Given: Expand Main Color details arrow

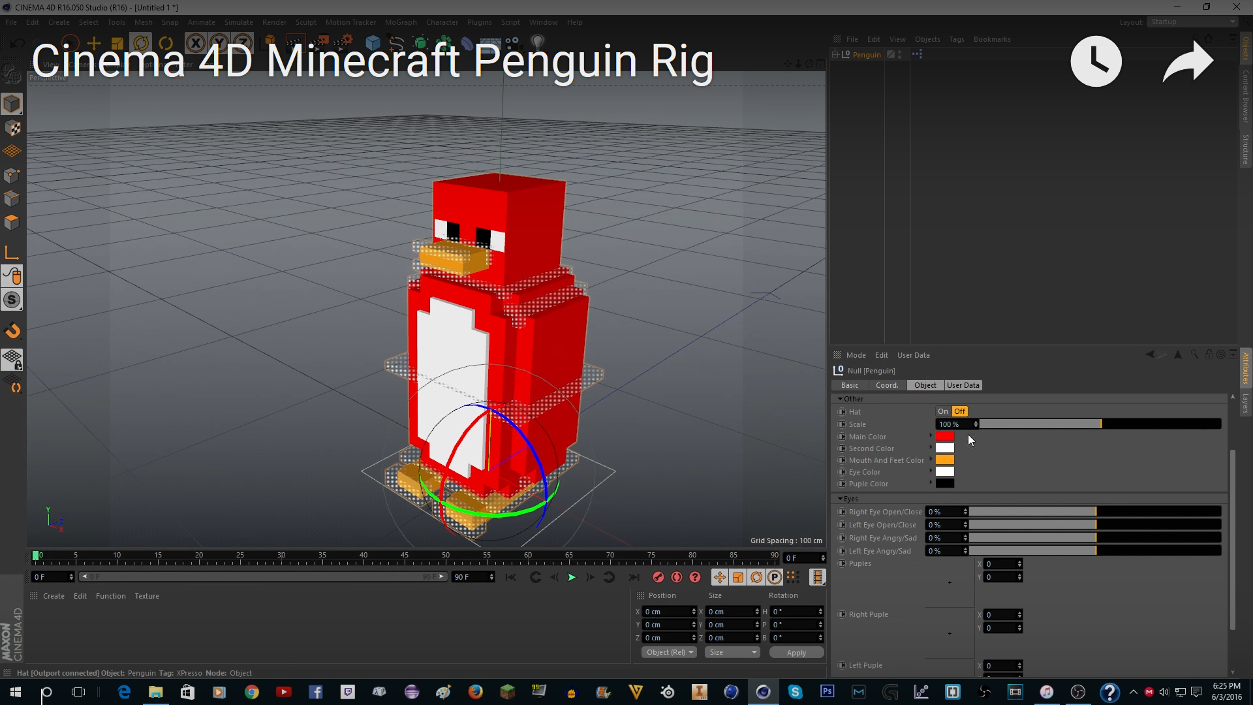Looking at the screenshot, I should pyautogui.click(x=931, y=435).
